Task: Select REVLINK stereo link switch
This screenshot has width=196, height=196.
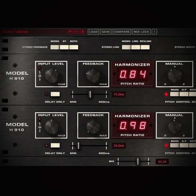Action: pyautogui.click(x=145, y=47)
